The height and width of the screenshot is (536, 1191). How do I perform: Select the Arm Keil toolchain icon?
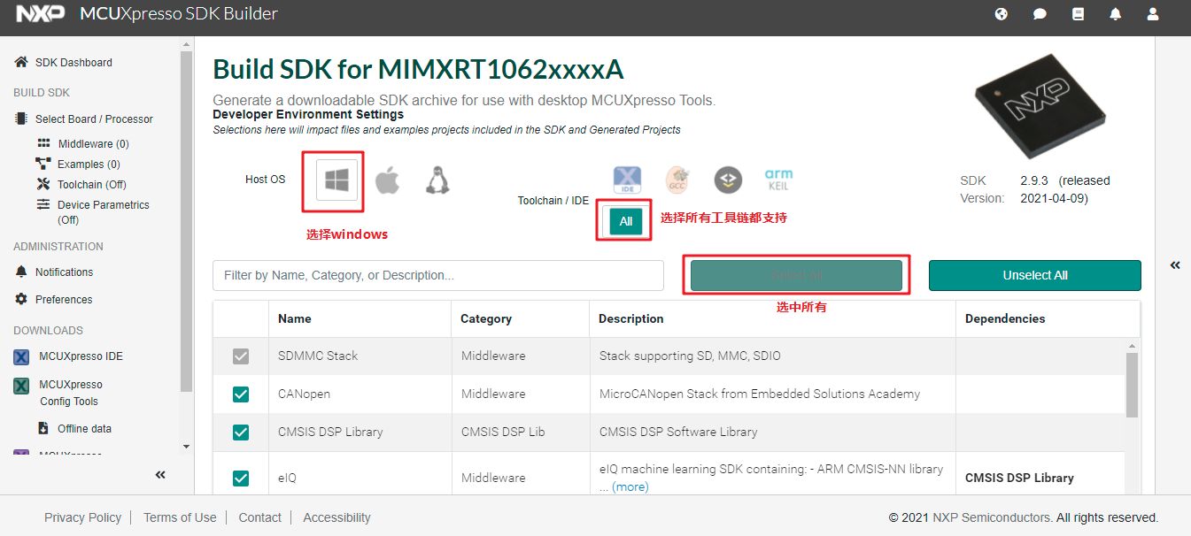779,180
